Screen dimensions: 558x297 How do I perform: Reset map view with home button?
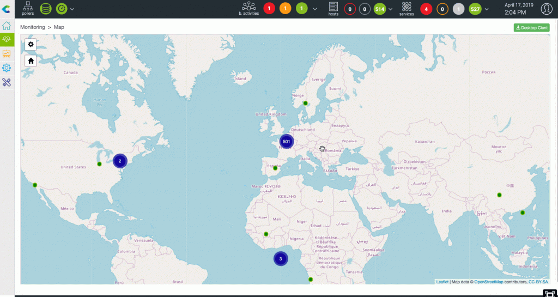31,61
